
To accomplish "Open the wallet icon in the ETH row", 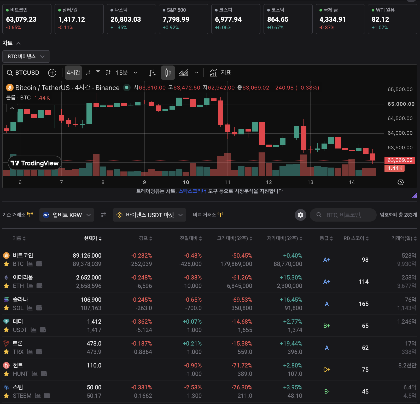I will coord(39,286).
